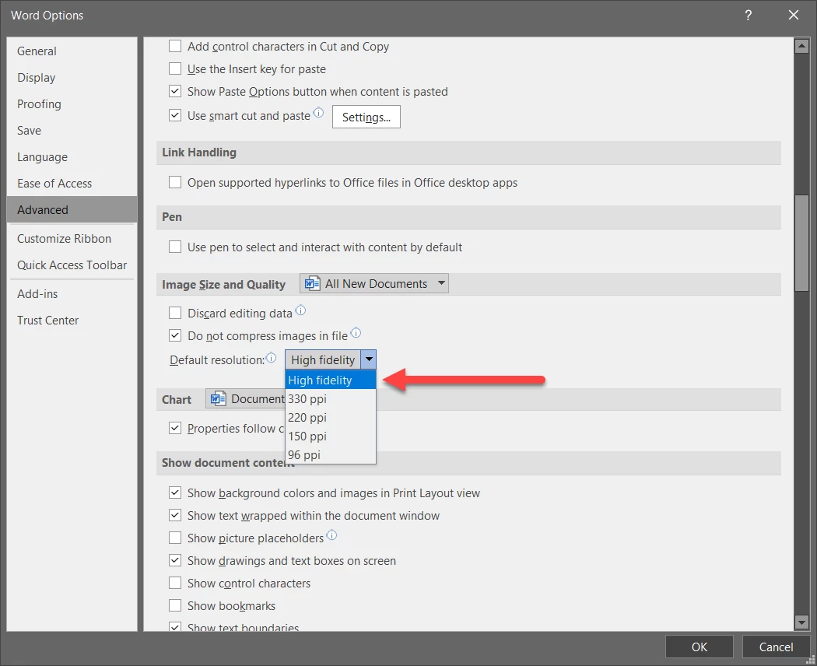Enable Open supported hyperlinks to Office files
The height and width of the screenshot is (666, 817).
pyautogui.click(x=175, y=182)
